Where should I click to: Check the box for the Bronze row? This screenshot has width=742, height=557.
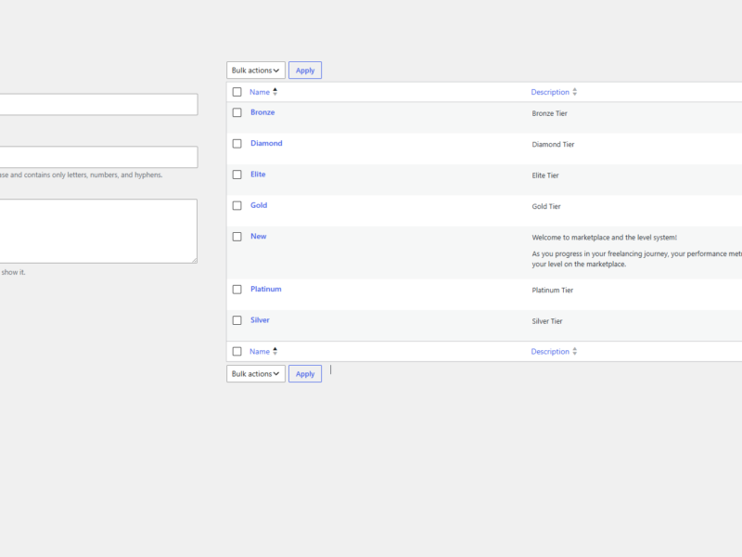pyautogui.click(x=237, y=112)
